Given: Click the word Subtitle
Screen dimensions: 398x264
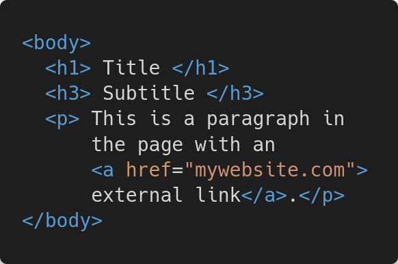Looking at the screenshot, I should [x=149, y=93].
